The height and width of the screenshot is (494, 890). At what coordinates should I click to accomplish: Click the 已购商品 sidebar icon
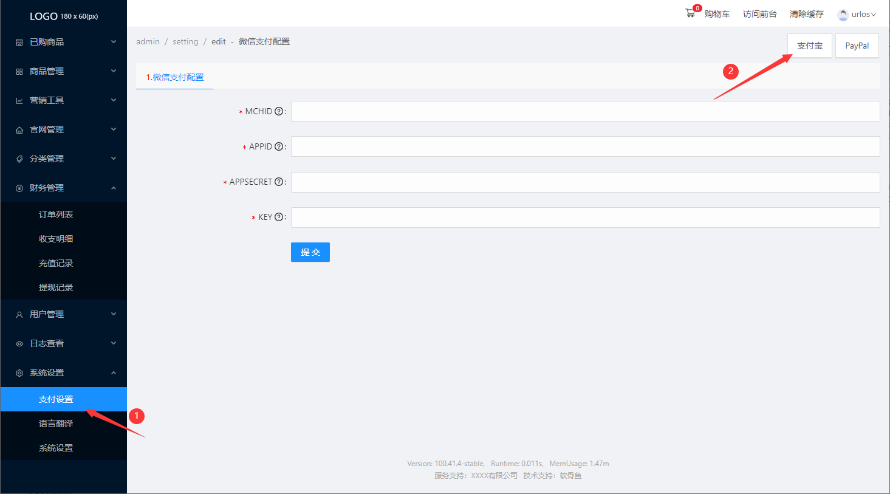click(19, 43)
